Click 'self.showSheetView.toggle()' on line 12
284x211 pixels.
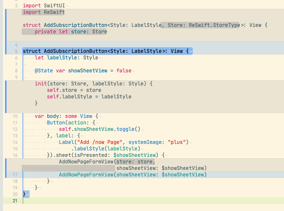100,129
